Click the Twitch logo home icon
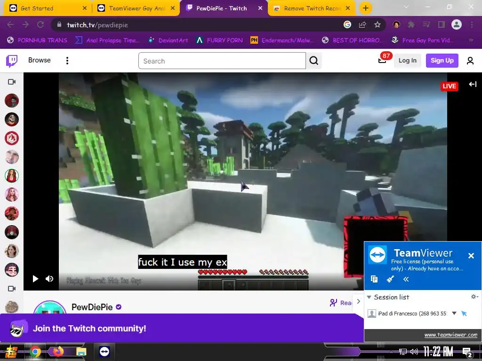 coord(12,61)
